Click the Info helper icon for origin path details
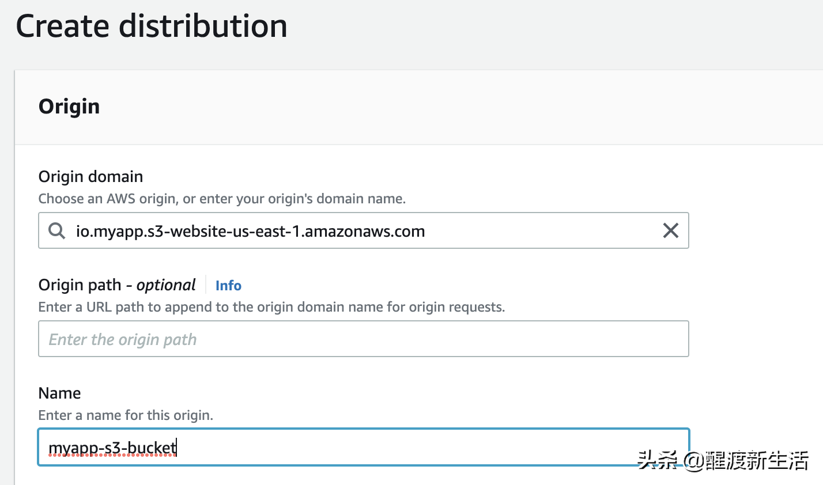 click(x=228, y=285)
